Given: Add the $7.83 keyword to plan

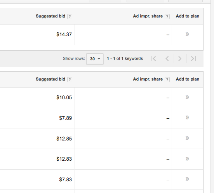Looking at the screenshot, I should click(x=187, y=179).
